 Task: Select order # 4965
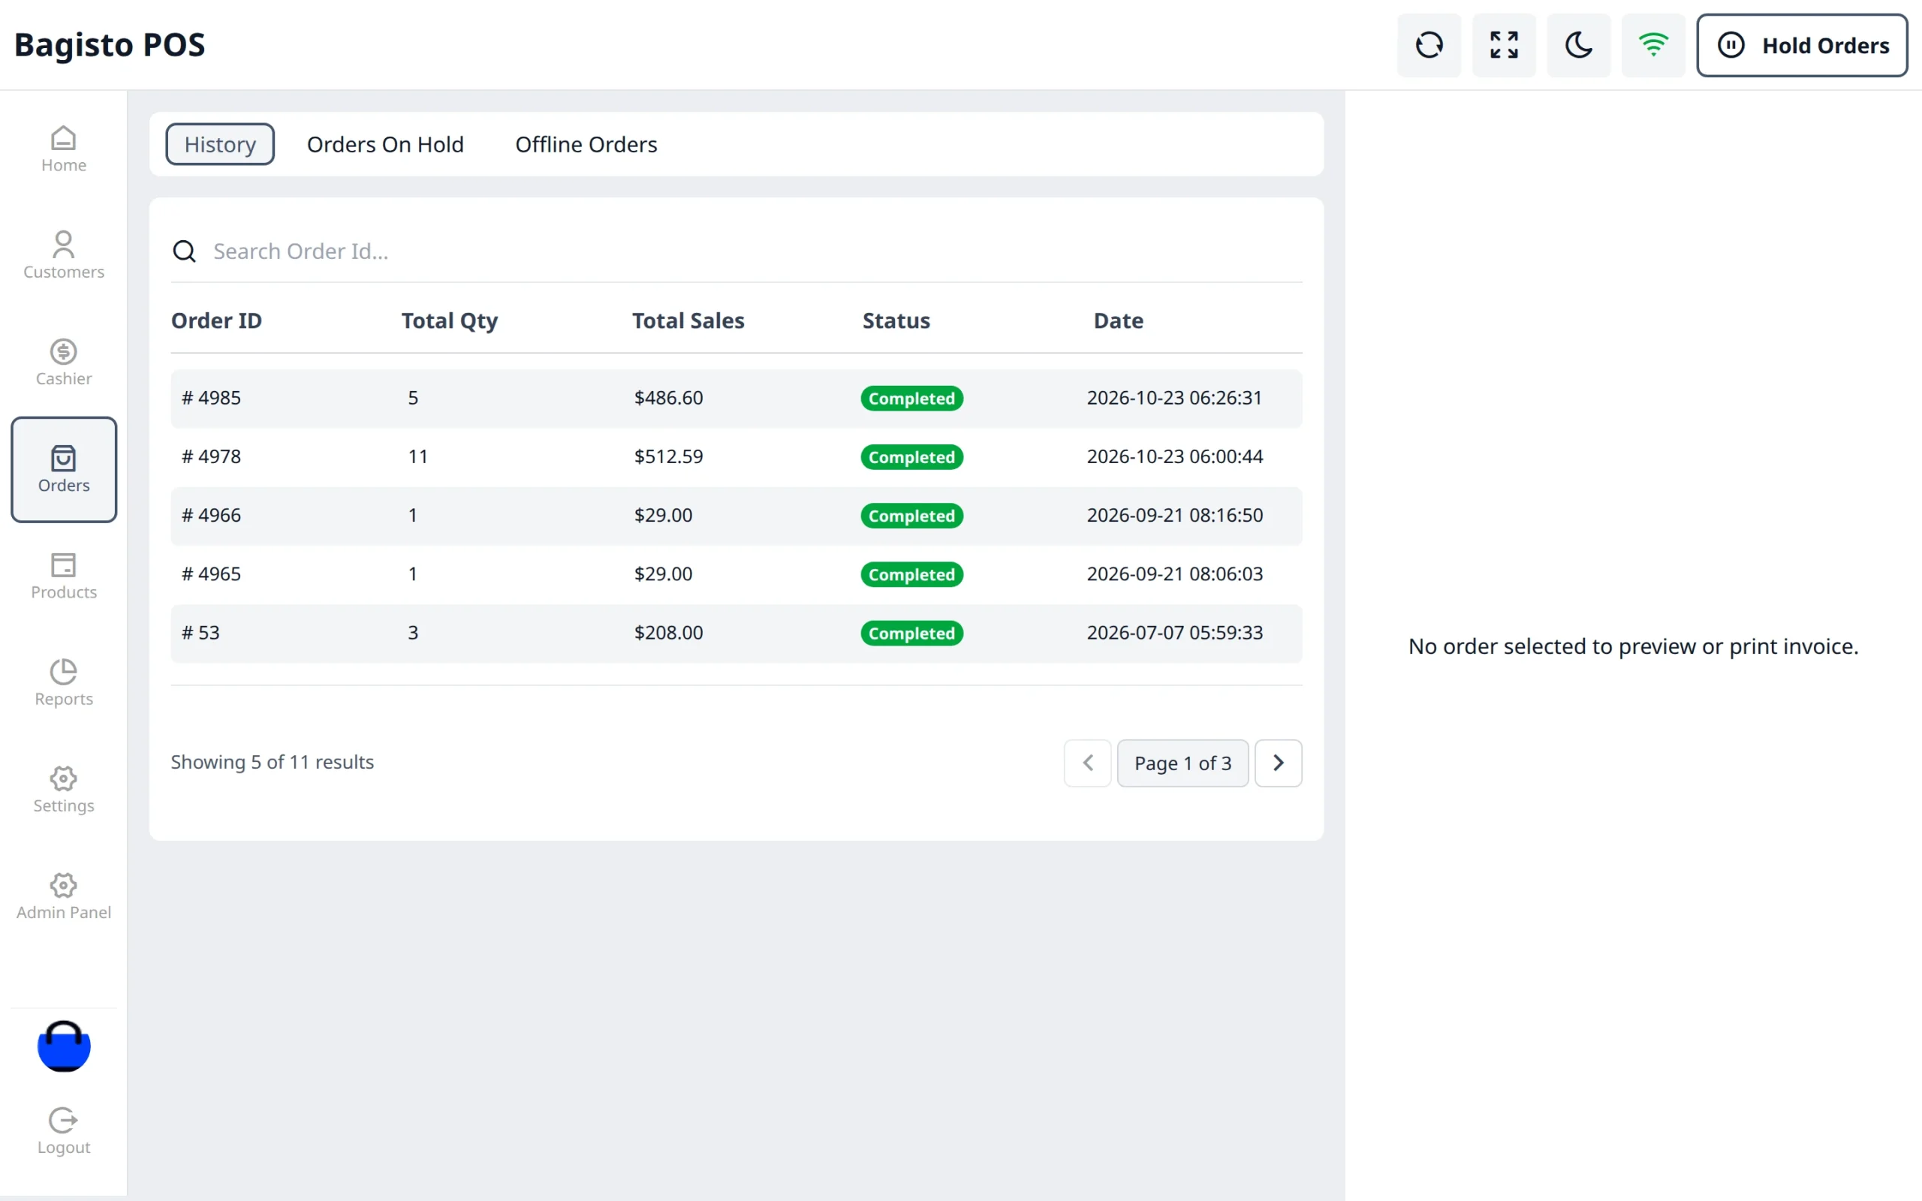pos(737,575)
